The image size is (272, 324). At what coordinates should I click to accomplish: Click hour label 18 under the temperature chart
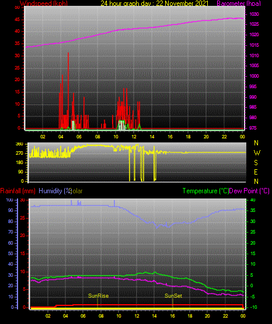190,316
